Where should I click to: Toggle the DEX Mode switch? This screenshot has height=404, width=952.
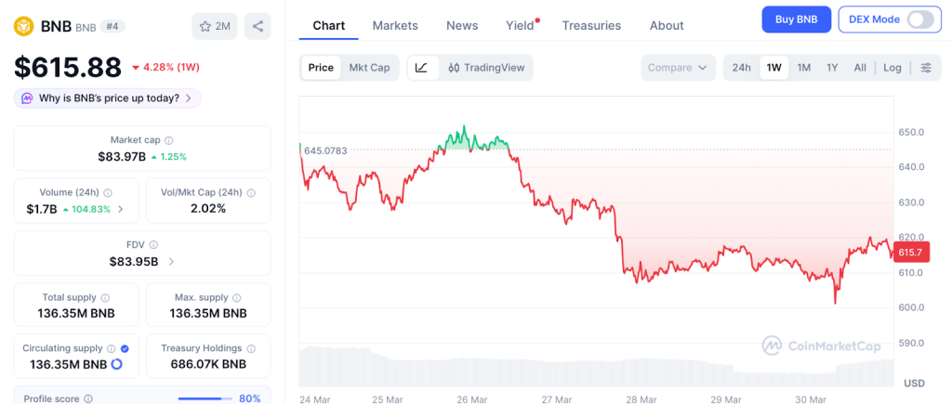(x=919, y=20)
